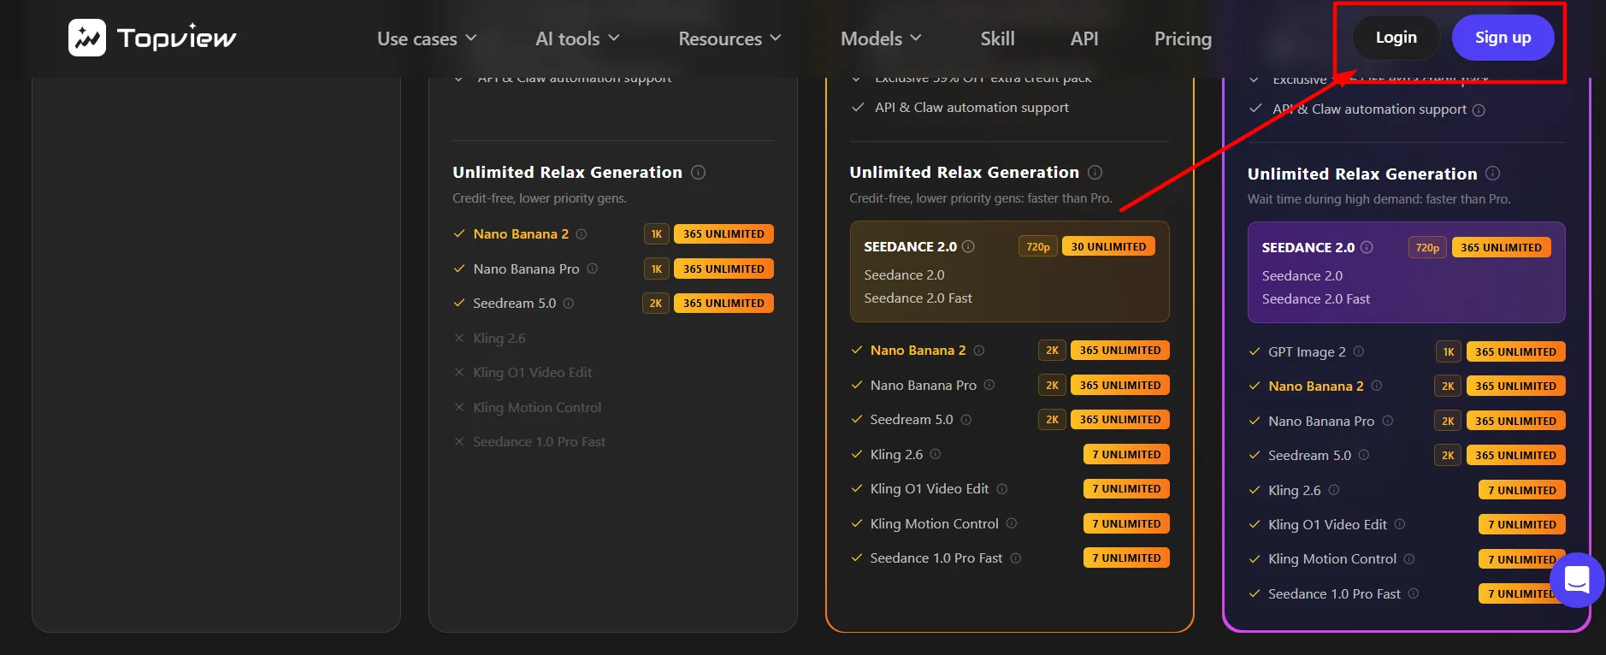Screen dimensions: 1606x655
Task: Click Kling O1 Video Edit info icon in purple card
Action: [1400, 524]
